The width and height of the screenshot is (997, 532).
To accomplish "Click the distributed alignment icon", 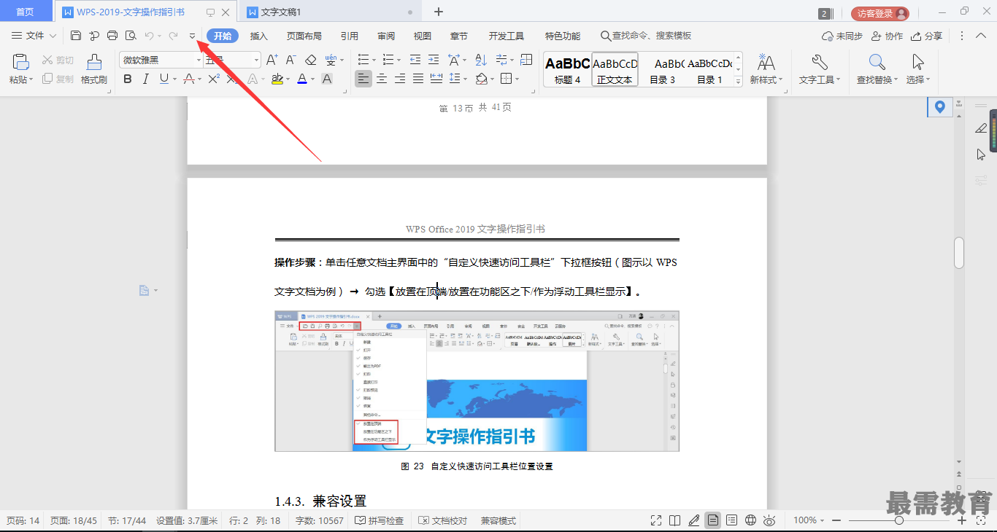I will click(436, 79).
